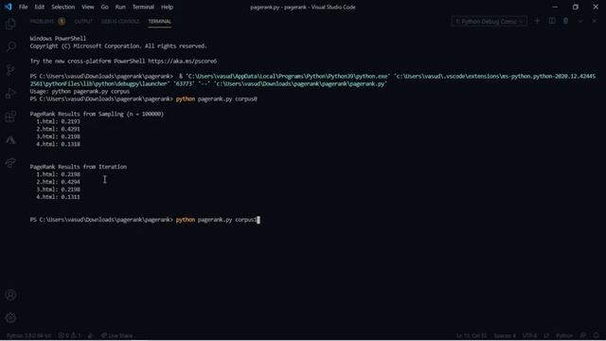Minimize the VS Code window
The image size is (606, 341).
tap(555, 7)
